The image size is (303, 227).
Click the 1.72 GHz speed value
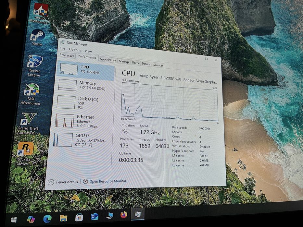pyautogui.click(x=150, y=132)
